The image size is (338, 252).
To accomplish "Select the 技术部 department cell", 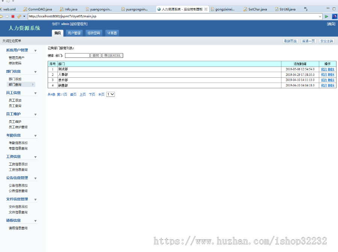I will (169, 80).
